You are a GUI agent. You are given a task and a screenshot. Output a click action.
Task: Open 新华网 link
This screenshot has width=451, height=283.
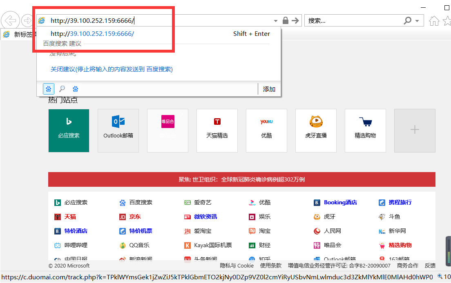[x=397, y=231]
